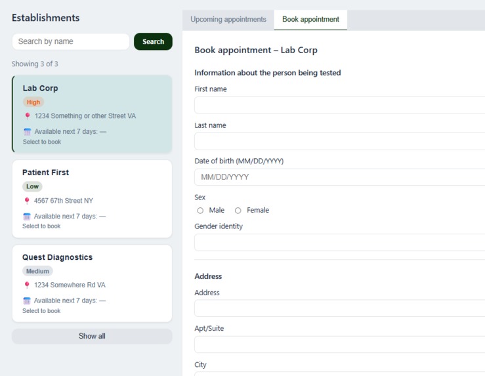This screenshot has width=485, height=376.
Task: Click the Book appointment – Lab Corp heading
Action: (256, 50)
